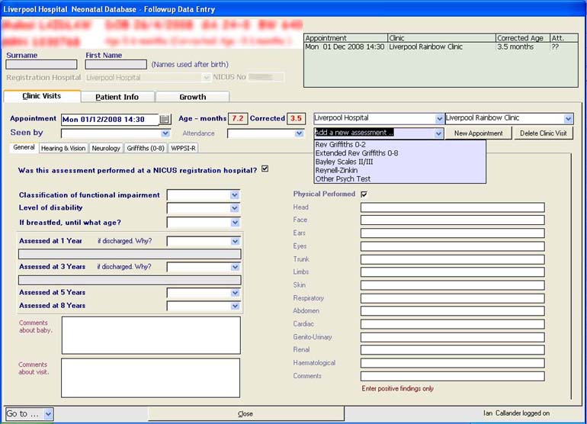Toggle the Physical Performed checkbox
The image size is (587, 424).
point(364,194)
